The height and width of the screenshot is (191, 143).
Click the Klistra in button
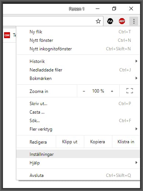point(126,142)
